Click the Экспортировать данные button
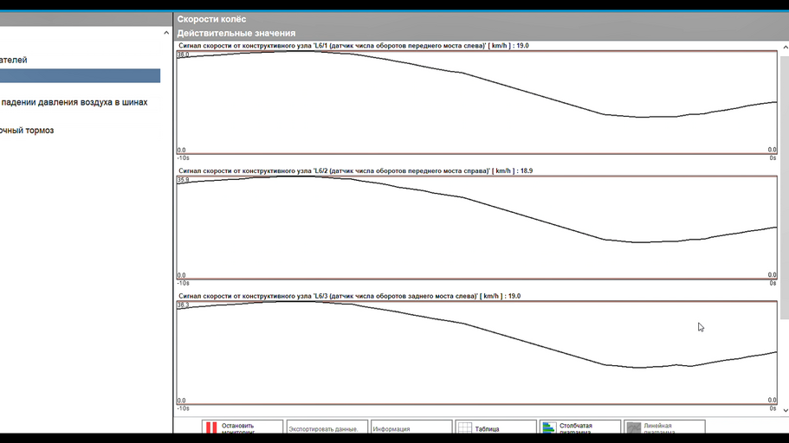Screen dimensions: 789x443 327,427
